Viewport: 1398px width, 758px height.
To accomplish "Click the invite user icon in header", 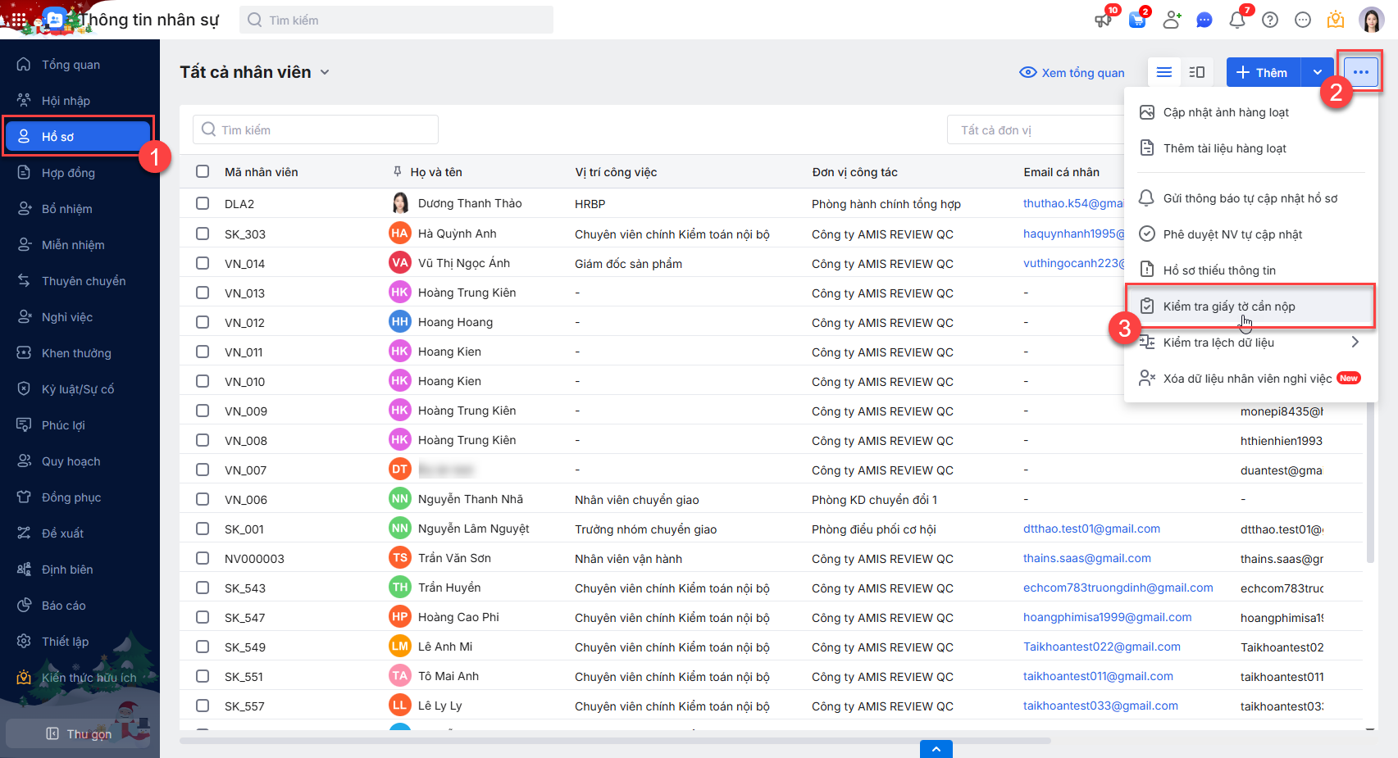I will tap(1172, 20).
